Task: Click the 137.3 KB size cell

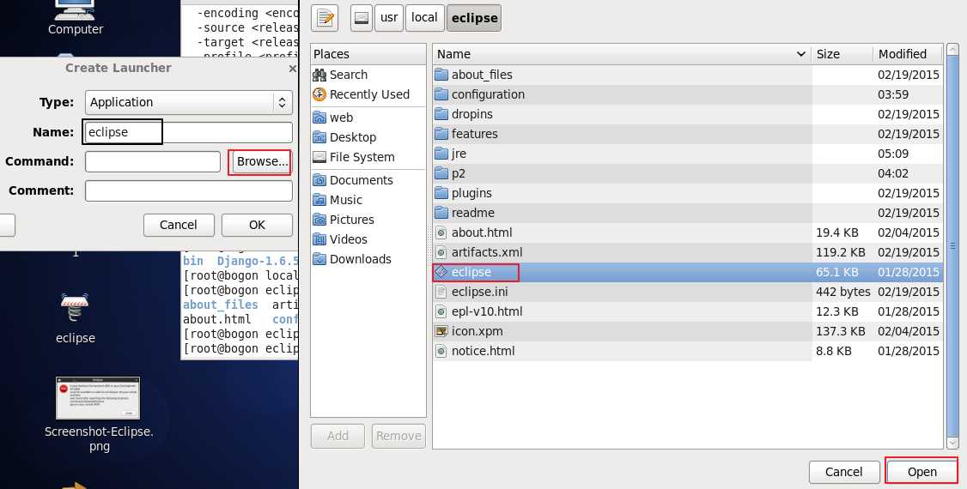Action: (840, 331)
